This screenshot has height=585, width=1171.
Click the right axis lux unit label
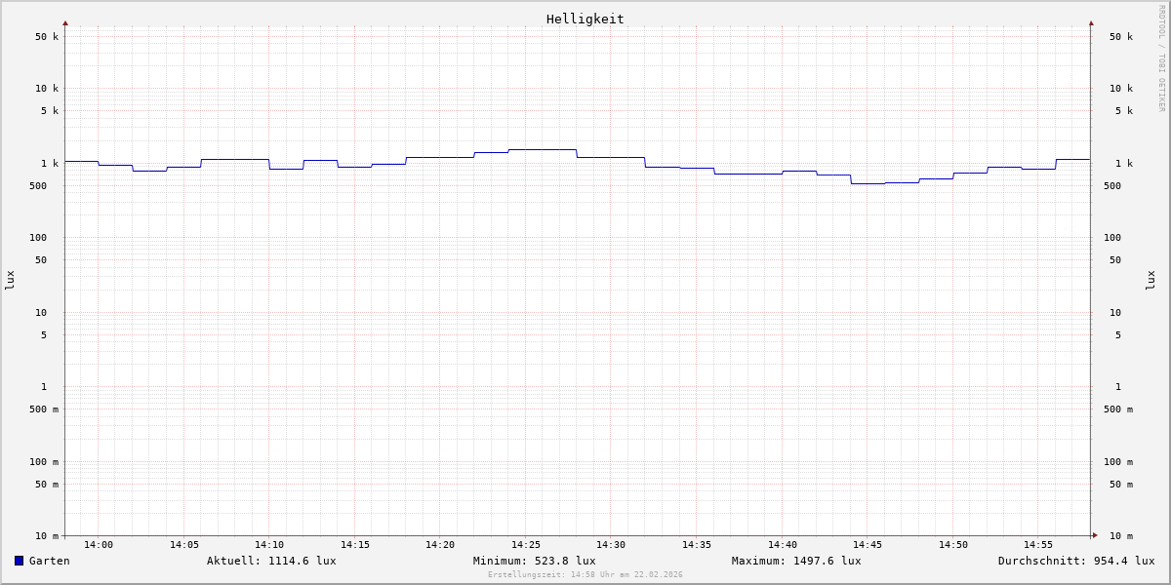[x=1151, y=280]
